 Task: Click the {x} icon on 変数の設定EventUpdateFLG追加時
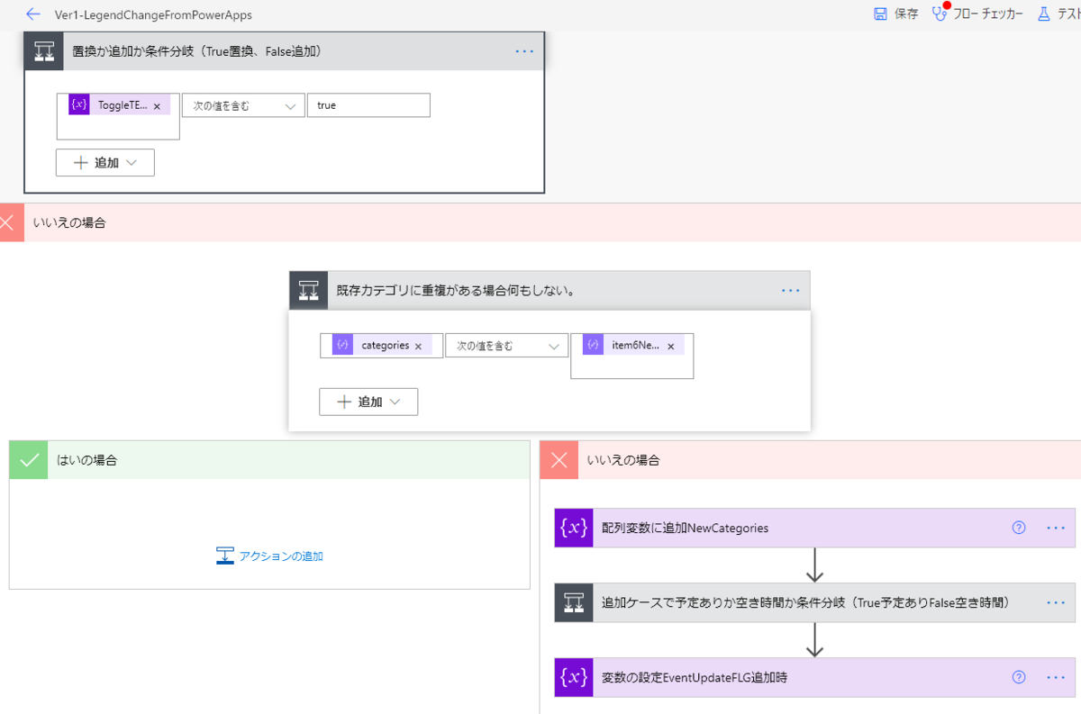[x=574, y=677]
